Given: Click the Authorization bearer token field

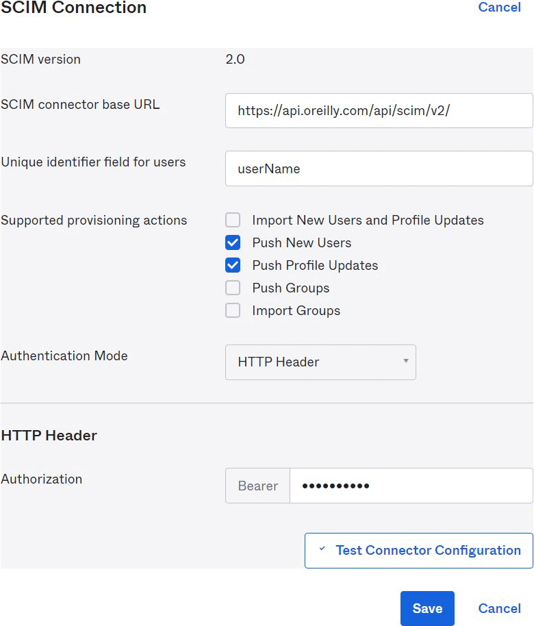Looking at the screenshot, I should tap(411, 486).
